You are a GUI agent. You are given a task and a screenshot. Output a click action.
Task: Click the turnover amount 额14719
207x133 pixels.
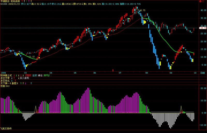coord(77,4)
